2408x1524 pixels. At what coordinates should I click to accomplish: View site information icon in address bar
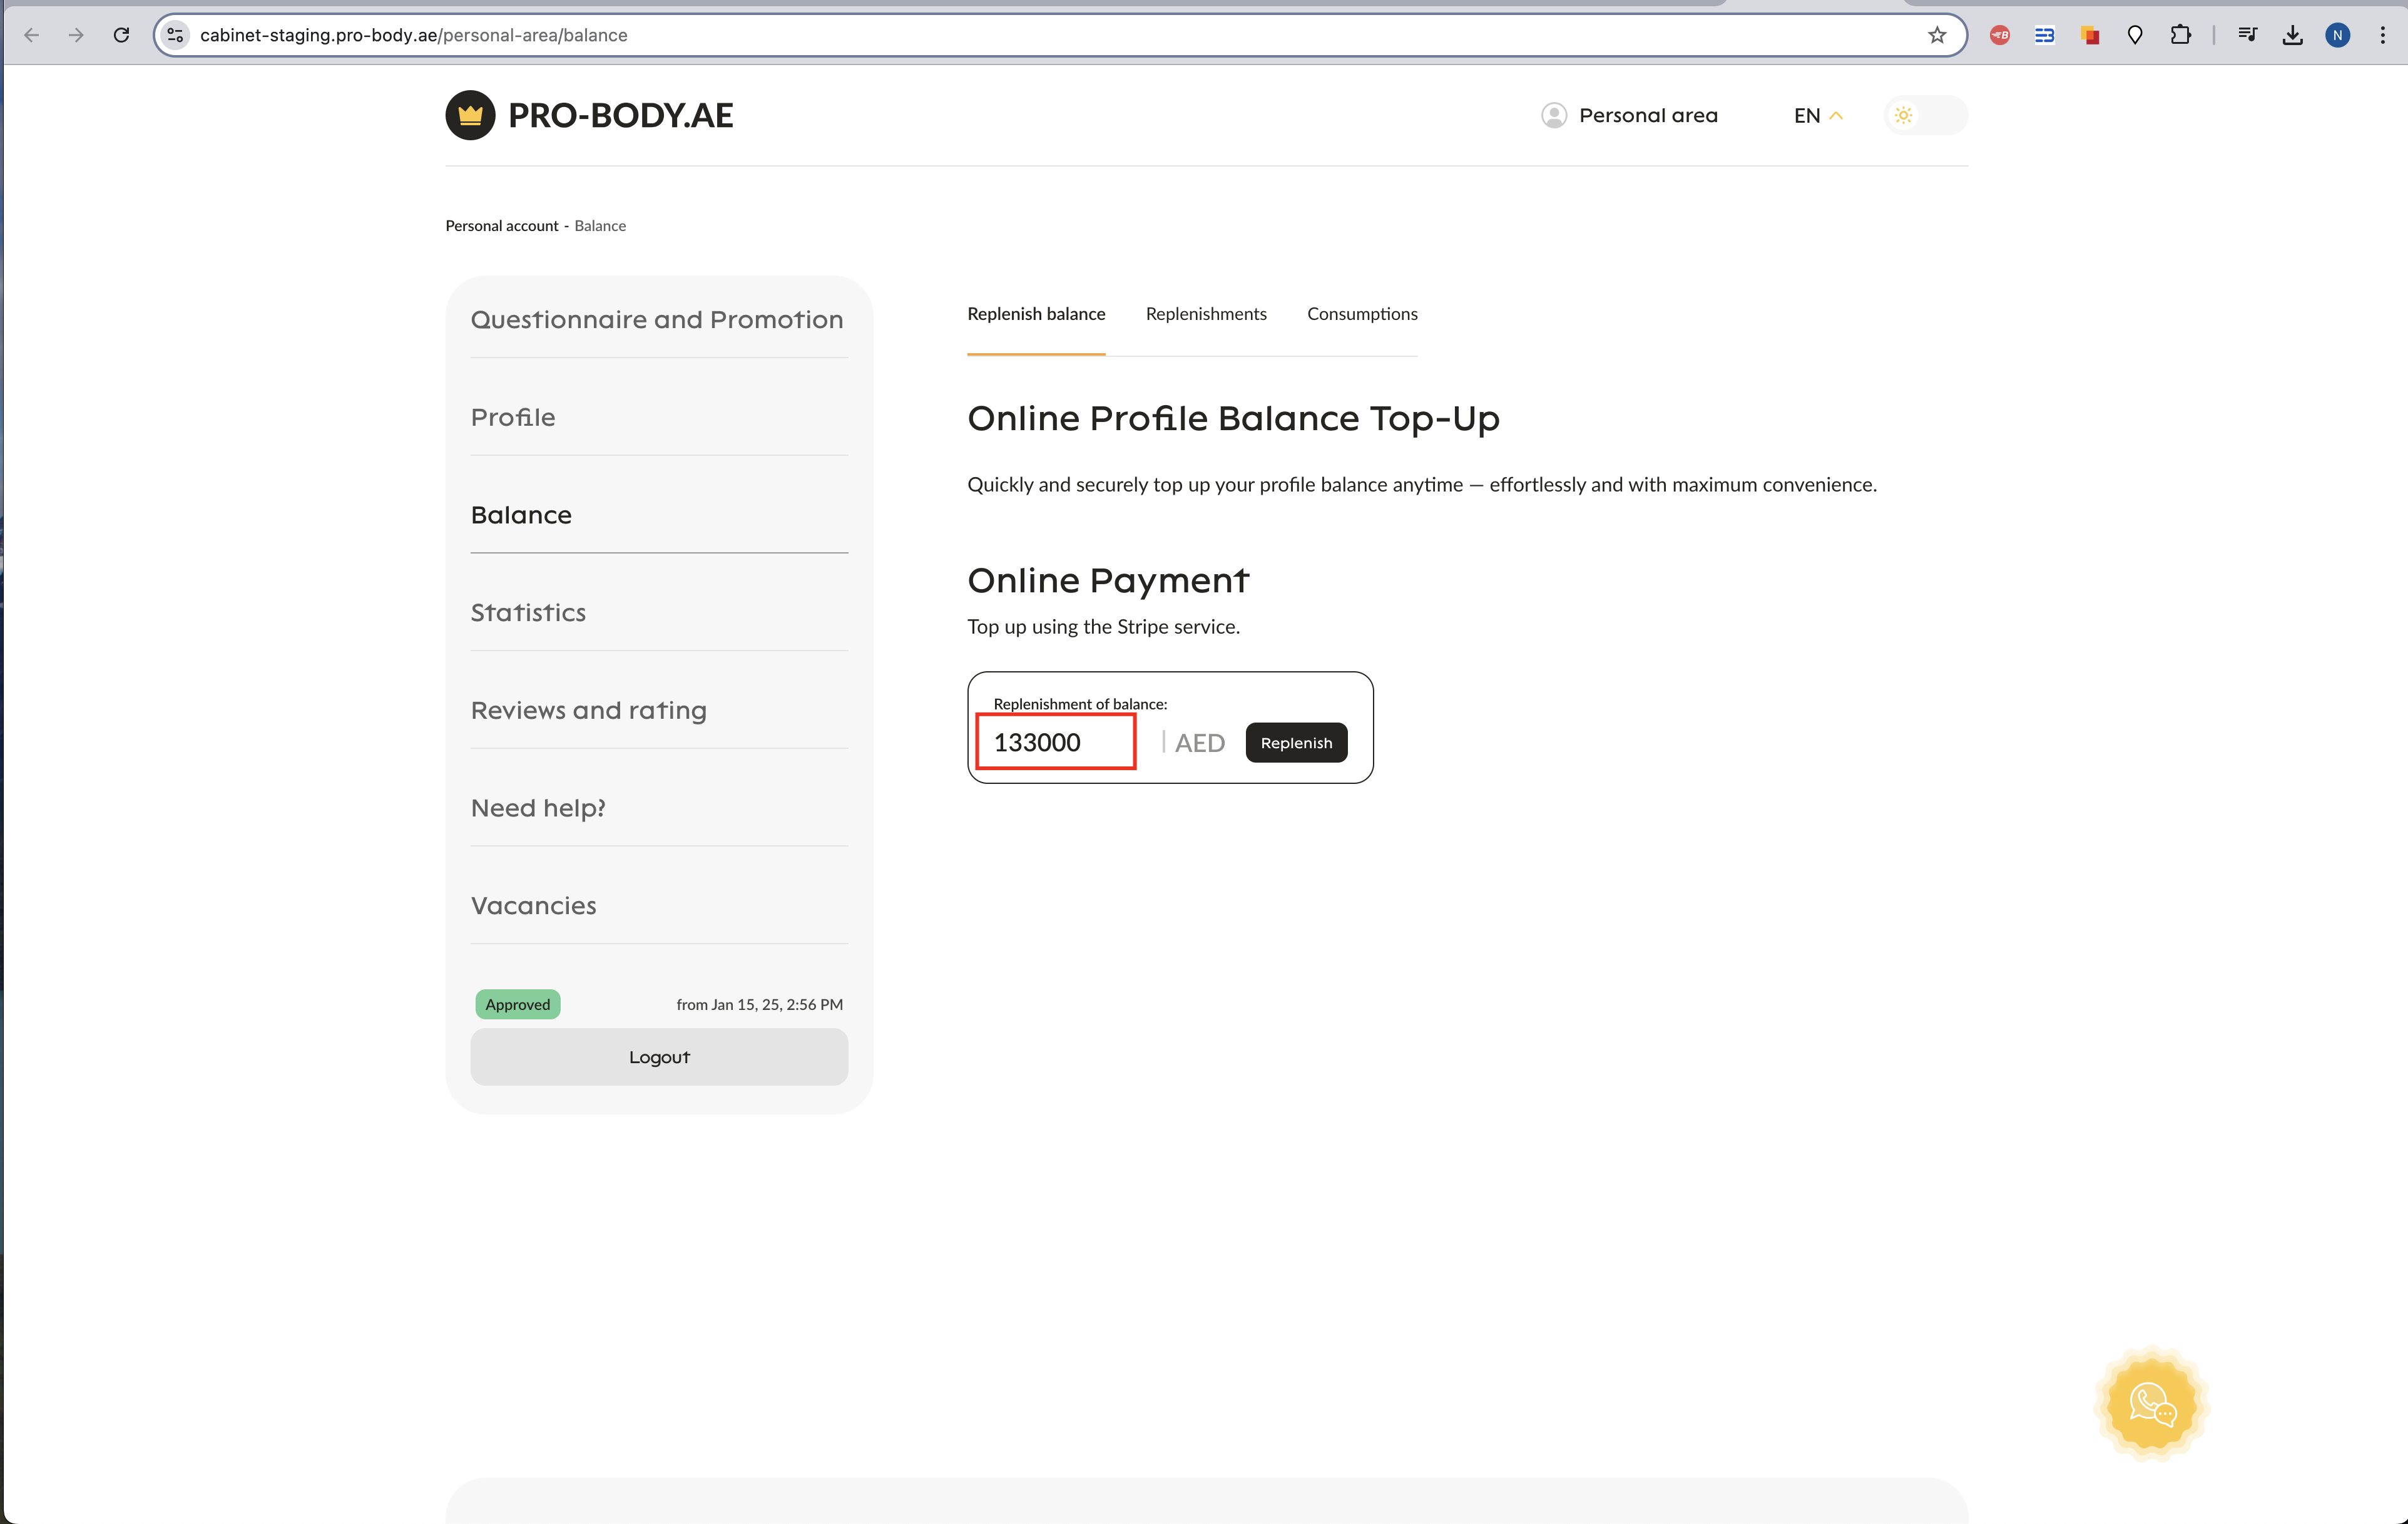(175, 35)
